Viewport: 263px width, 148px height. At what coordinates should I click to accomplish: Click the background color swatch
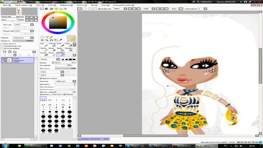[74, 39]
